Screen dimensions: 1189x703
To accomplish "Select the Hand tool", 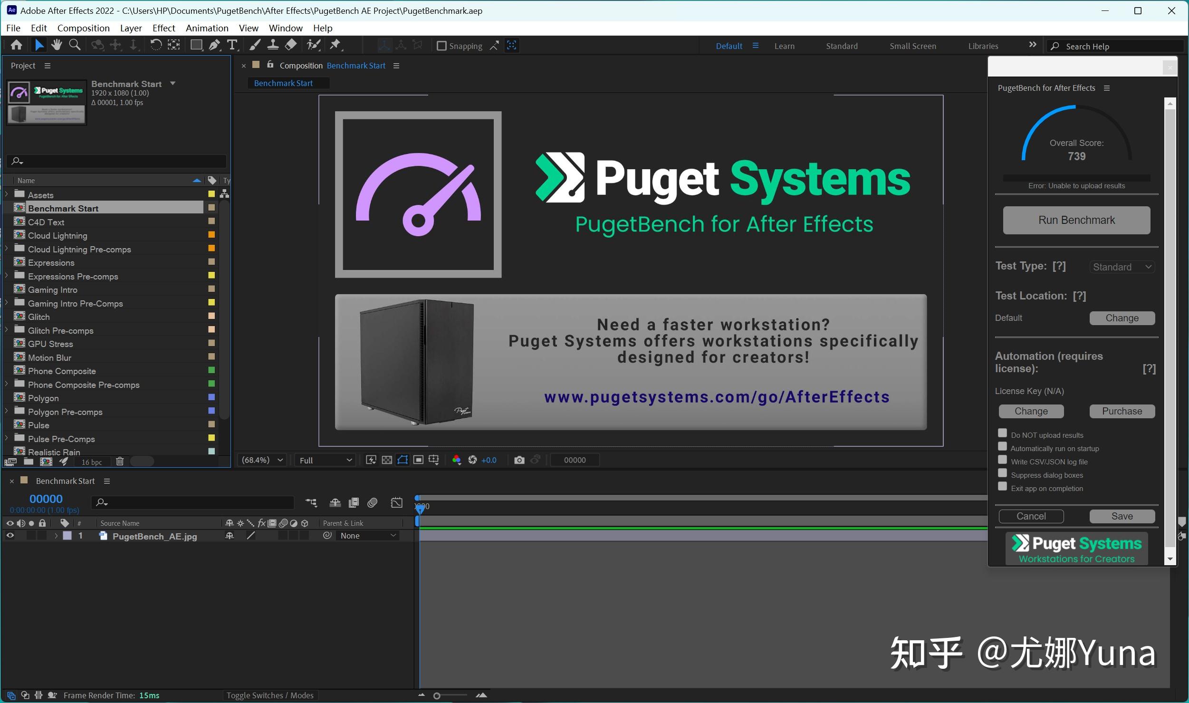I will tap(57, 45).
